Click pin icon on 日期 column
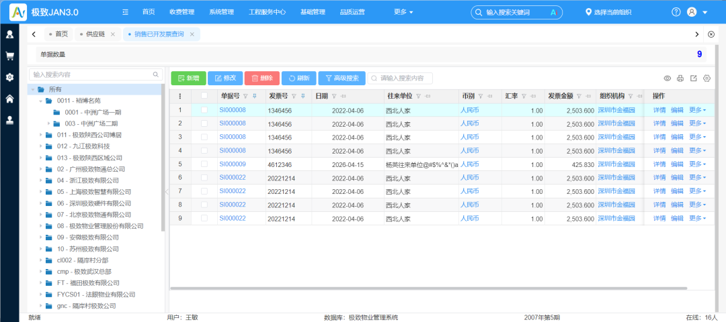 tap(343, 96)
